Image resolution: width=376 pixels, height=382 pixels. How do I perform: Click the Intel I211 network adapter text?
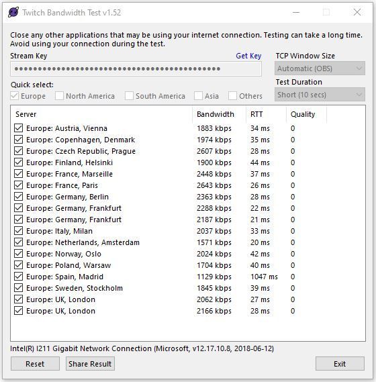coord(142,348)
